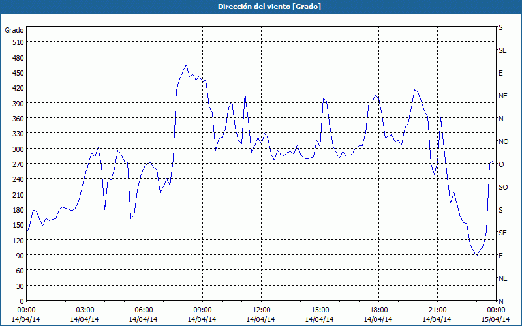Click the 06:00 time label
This screenshot has height=326, width=522.
pos(144,310)
